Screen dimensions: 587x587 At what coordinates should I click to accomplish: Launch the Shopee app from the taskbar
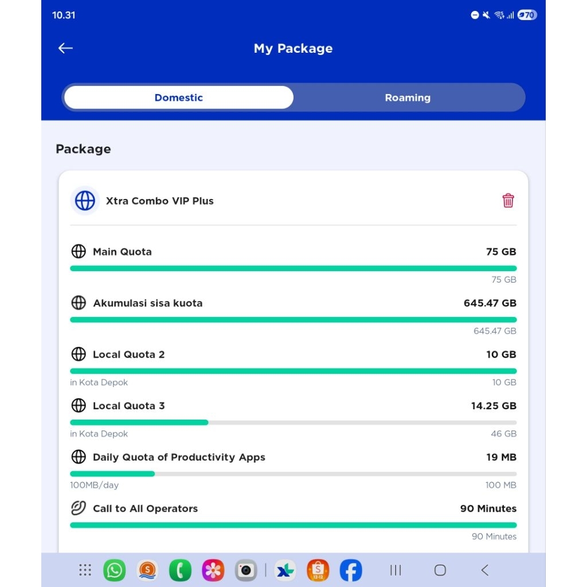coord(318,570)
